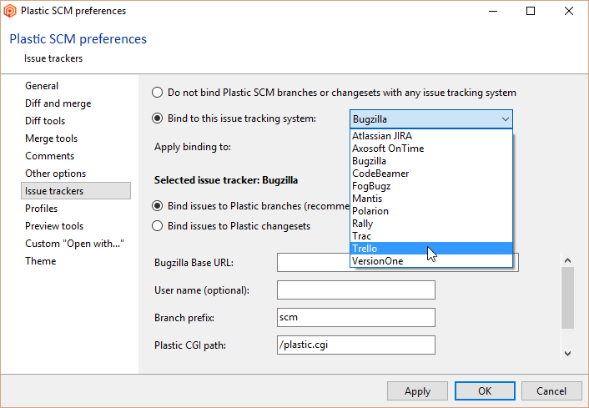The image size is (589, 408).
Task: Close the Plastic SCM preferences window
Action: pyautogui.click(x=569, y=11)
